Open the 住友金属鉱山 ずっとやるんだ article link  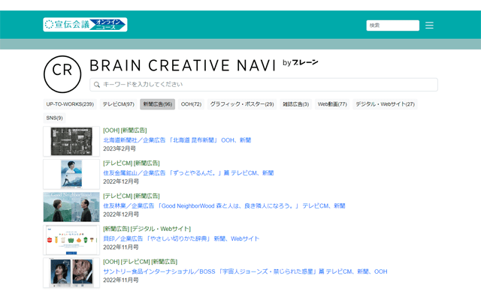pyautogui.click(x=189, y=173)
